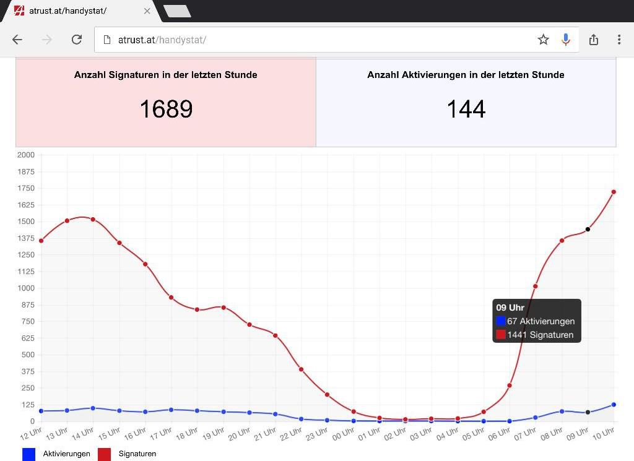Start voice search with the microphone icon
634x461 pixels.
565,40
